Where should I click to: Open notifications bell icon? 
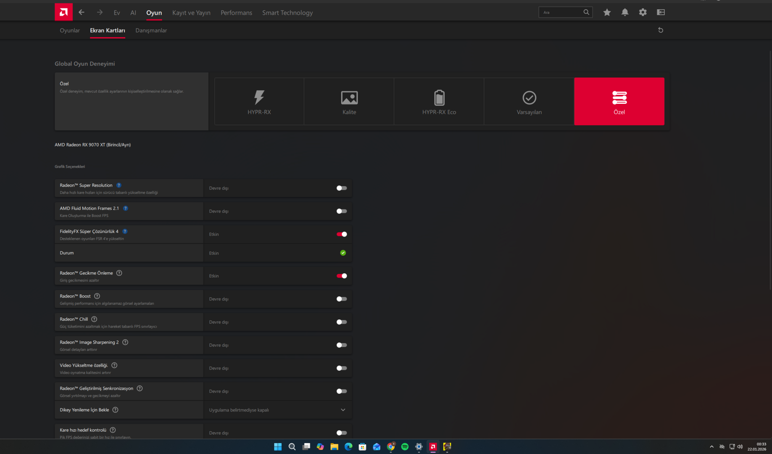tap(625, 12)
